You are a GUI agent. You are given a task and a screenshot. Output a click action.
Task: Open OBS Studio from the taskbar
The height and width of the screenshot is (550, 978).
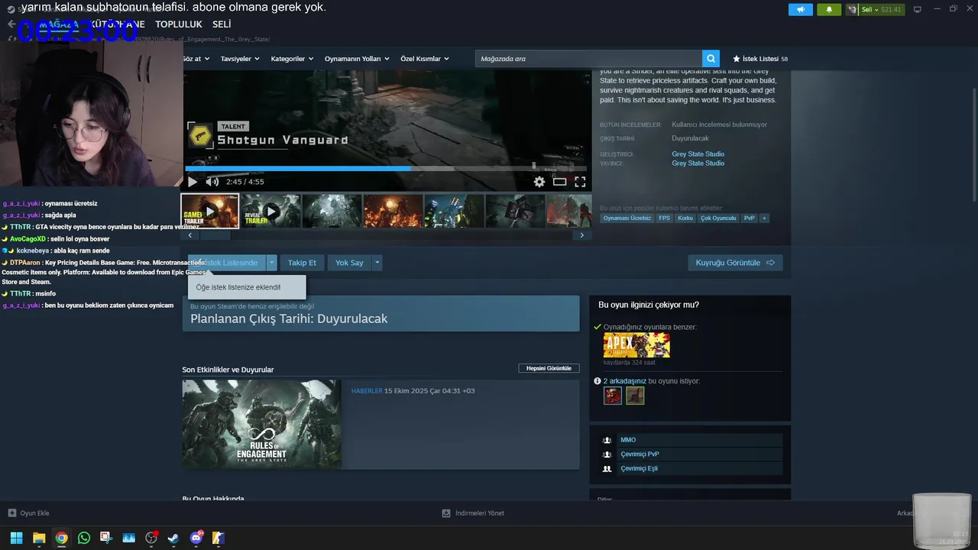click(x=151, y=538)
